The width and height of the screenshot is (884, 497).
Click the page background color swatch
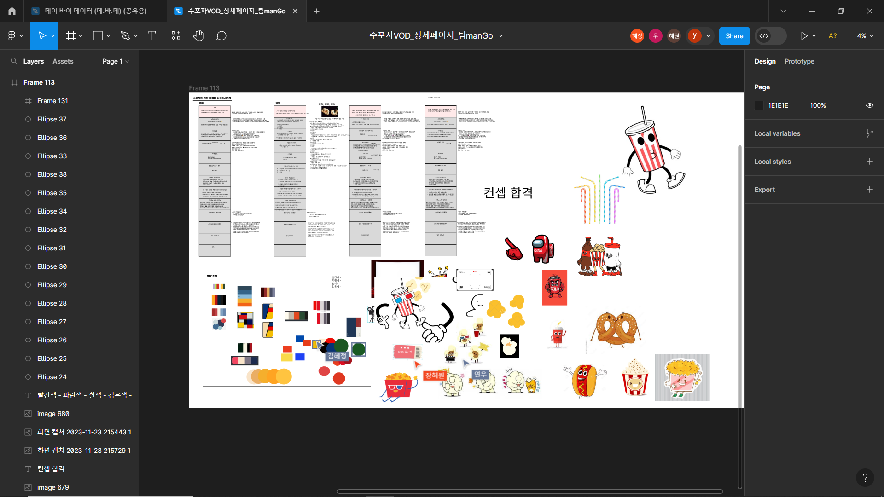point(759,105)
